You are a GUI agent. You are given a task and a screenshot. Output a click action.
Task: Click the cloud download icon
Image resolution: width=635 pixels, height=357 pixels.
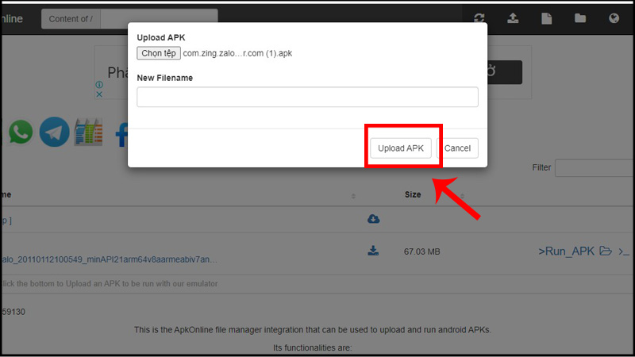click(x=373, y=219)
